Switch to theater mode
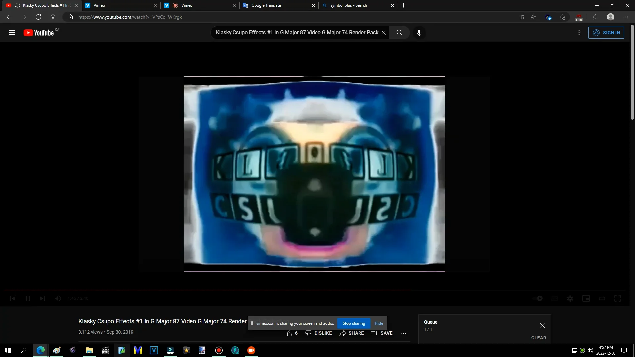Image resolution: width=635 pixels, height=357 pixels. 602,298
